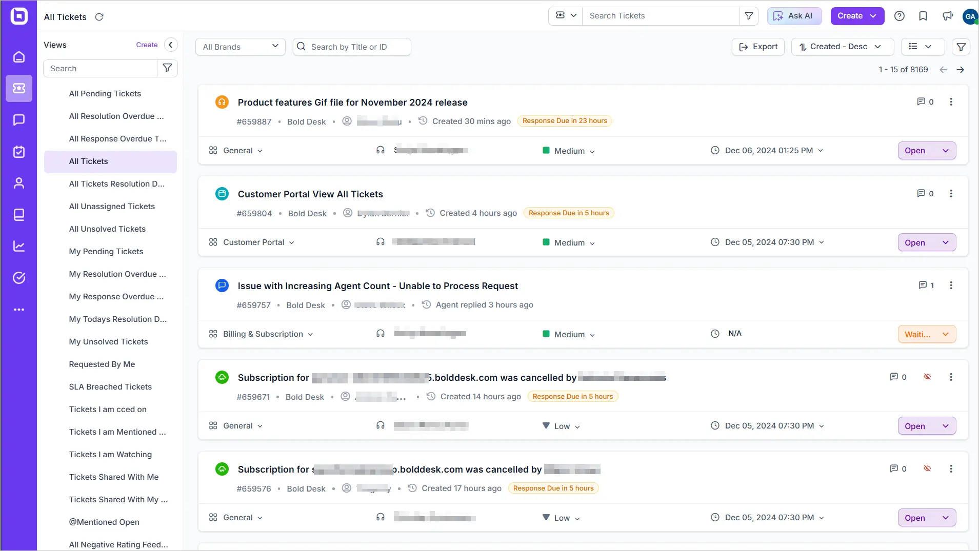Screen dimensions: 979x551
Task: Click the Views Search input field
Action: (101, 68)
